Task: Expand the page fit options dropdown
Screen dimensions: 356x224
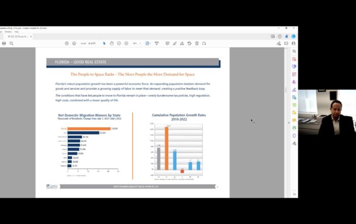Action: tap(149, 44)
